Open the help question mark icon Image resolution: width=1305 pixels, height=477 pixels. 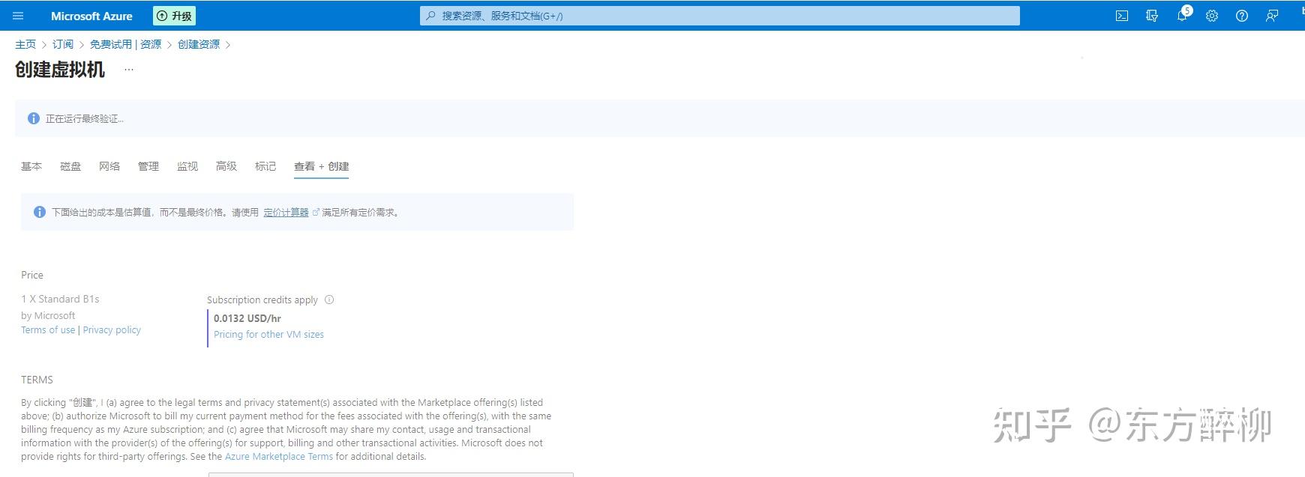pos(1242,16)
